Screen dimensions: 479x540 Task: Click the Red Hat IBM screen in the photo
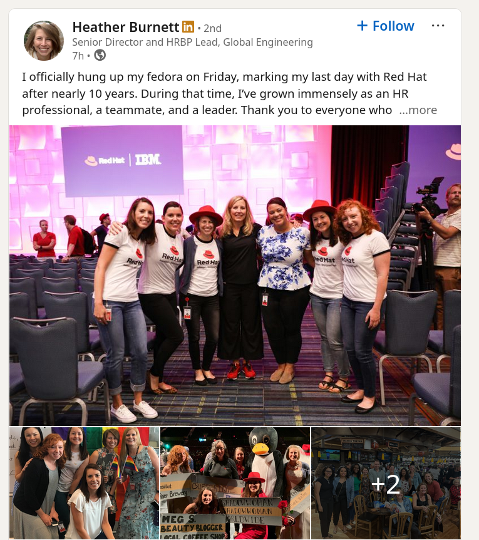tap(122, 161)
